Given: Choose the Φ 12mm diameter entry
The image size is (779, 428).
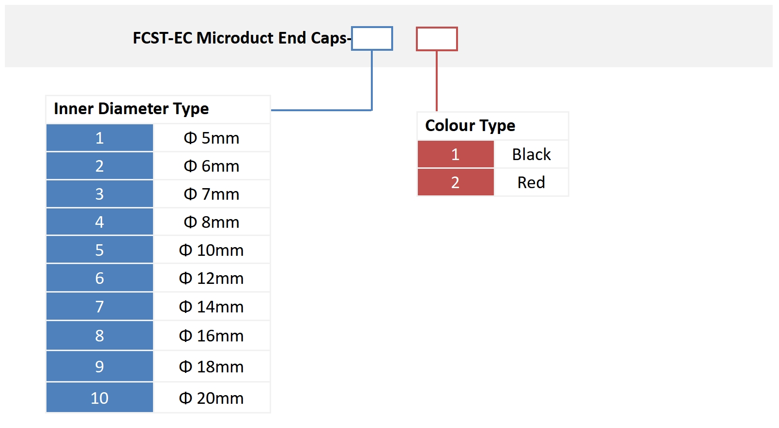Looking at the screenshot, I should (x=212, y=278).
